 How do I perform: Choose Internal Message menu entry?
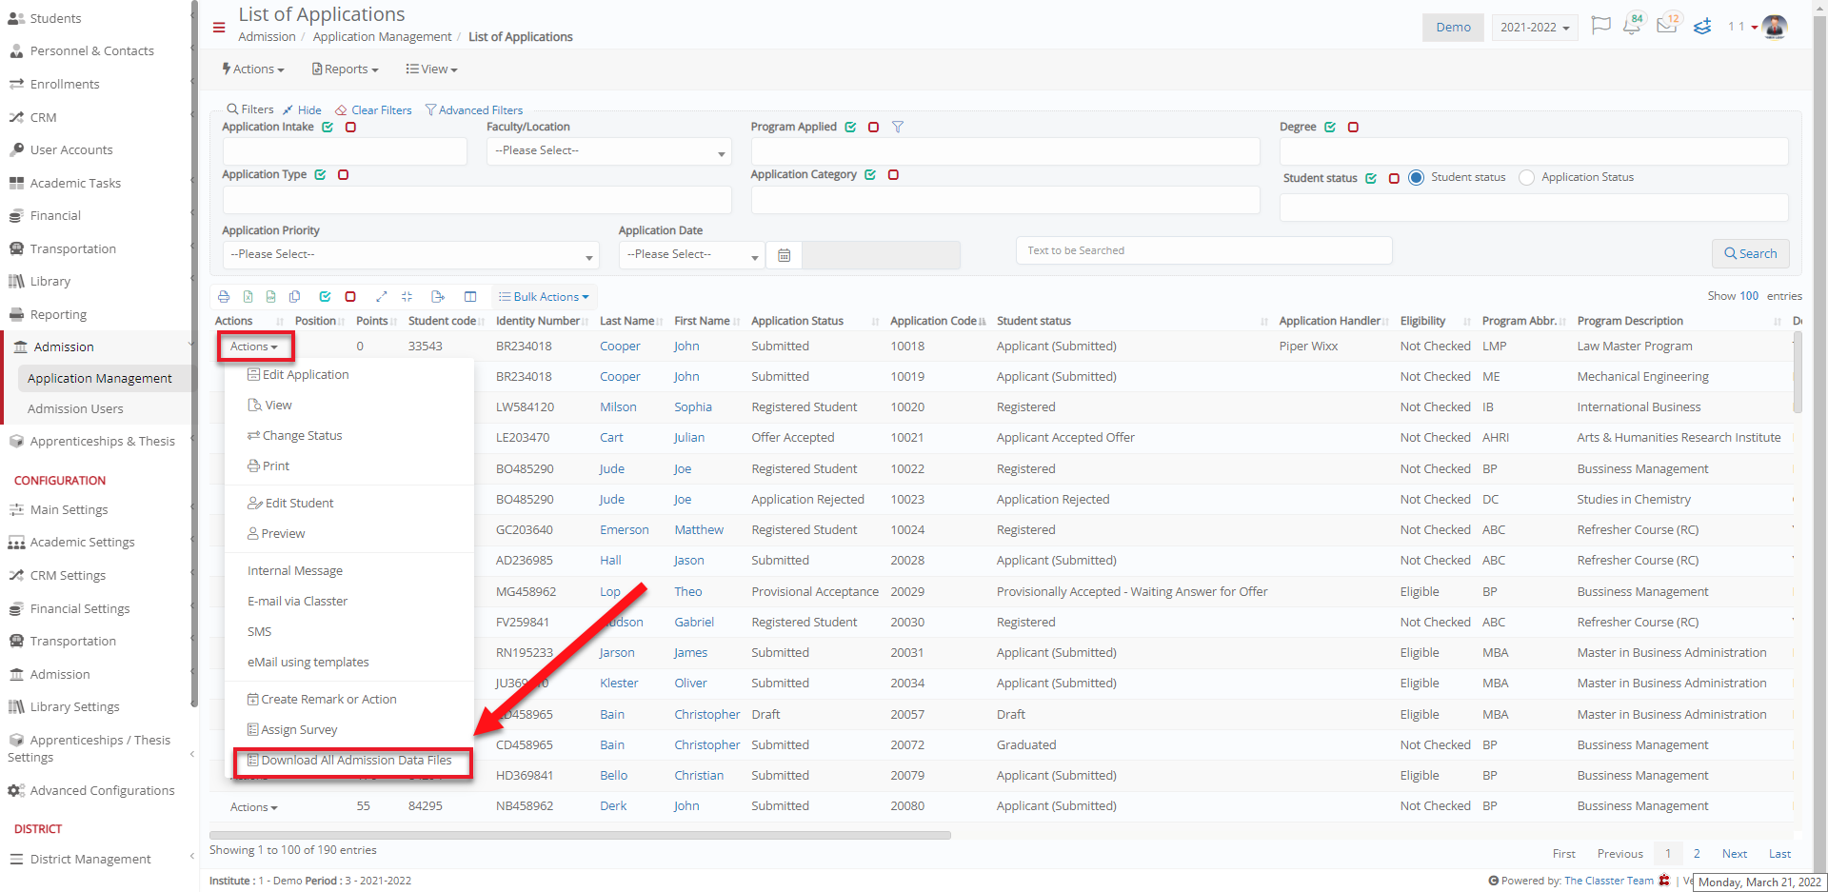(295, 570)
